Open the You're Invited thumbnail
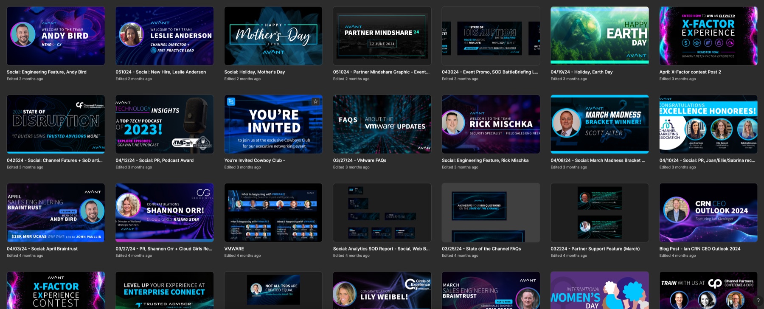 273,124
